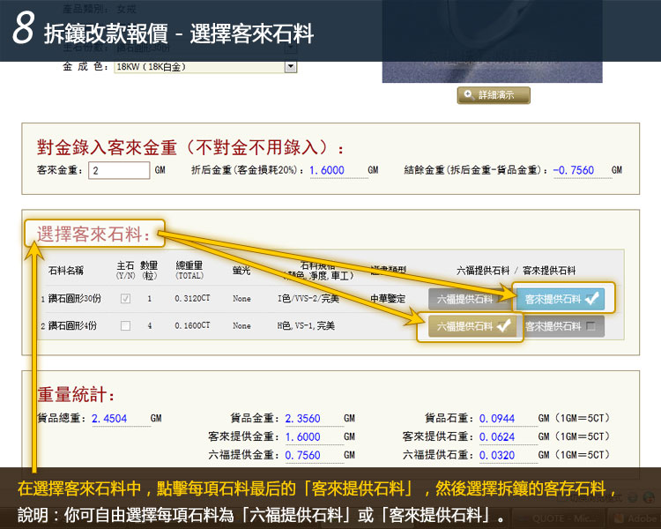Click total weight 0.1600CT
Viewport: 661px width, 529px height.
[192, 325]
